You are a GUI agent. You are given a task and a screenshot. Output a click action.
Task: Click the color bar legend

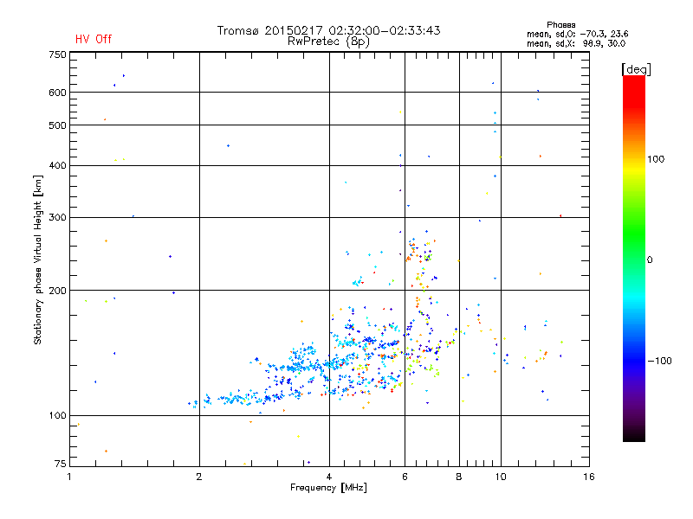click(x=634, y=258)
